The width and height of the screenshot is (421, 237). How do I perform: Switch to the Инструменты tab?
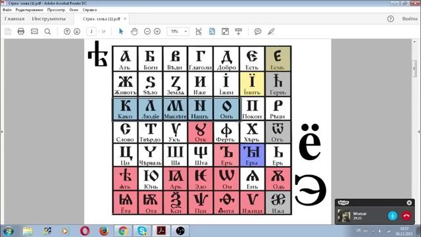click(49, 19)
